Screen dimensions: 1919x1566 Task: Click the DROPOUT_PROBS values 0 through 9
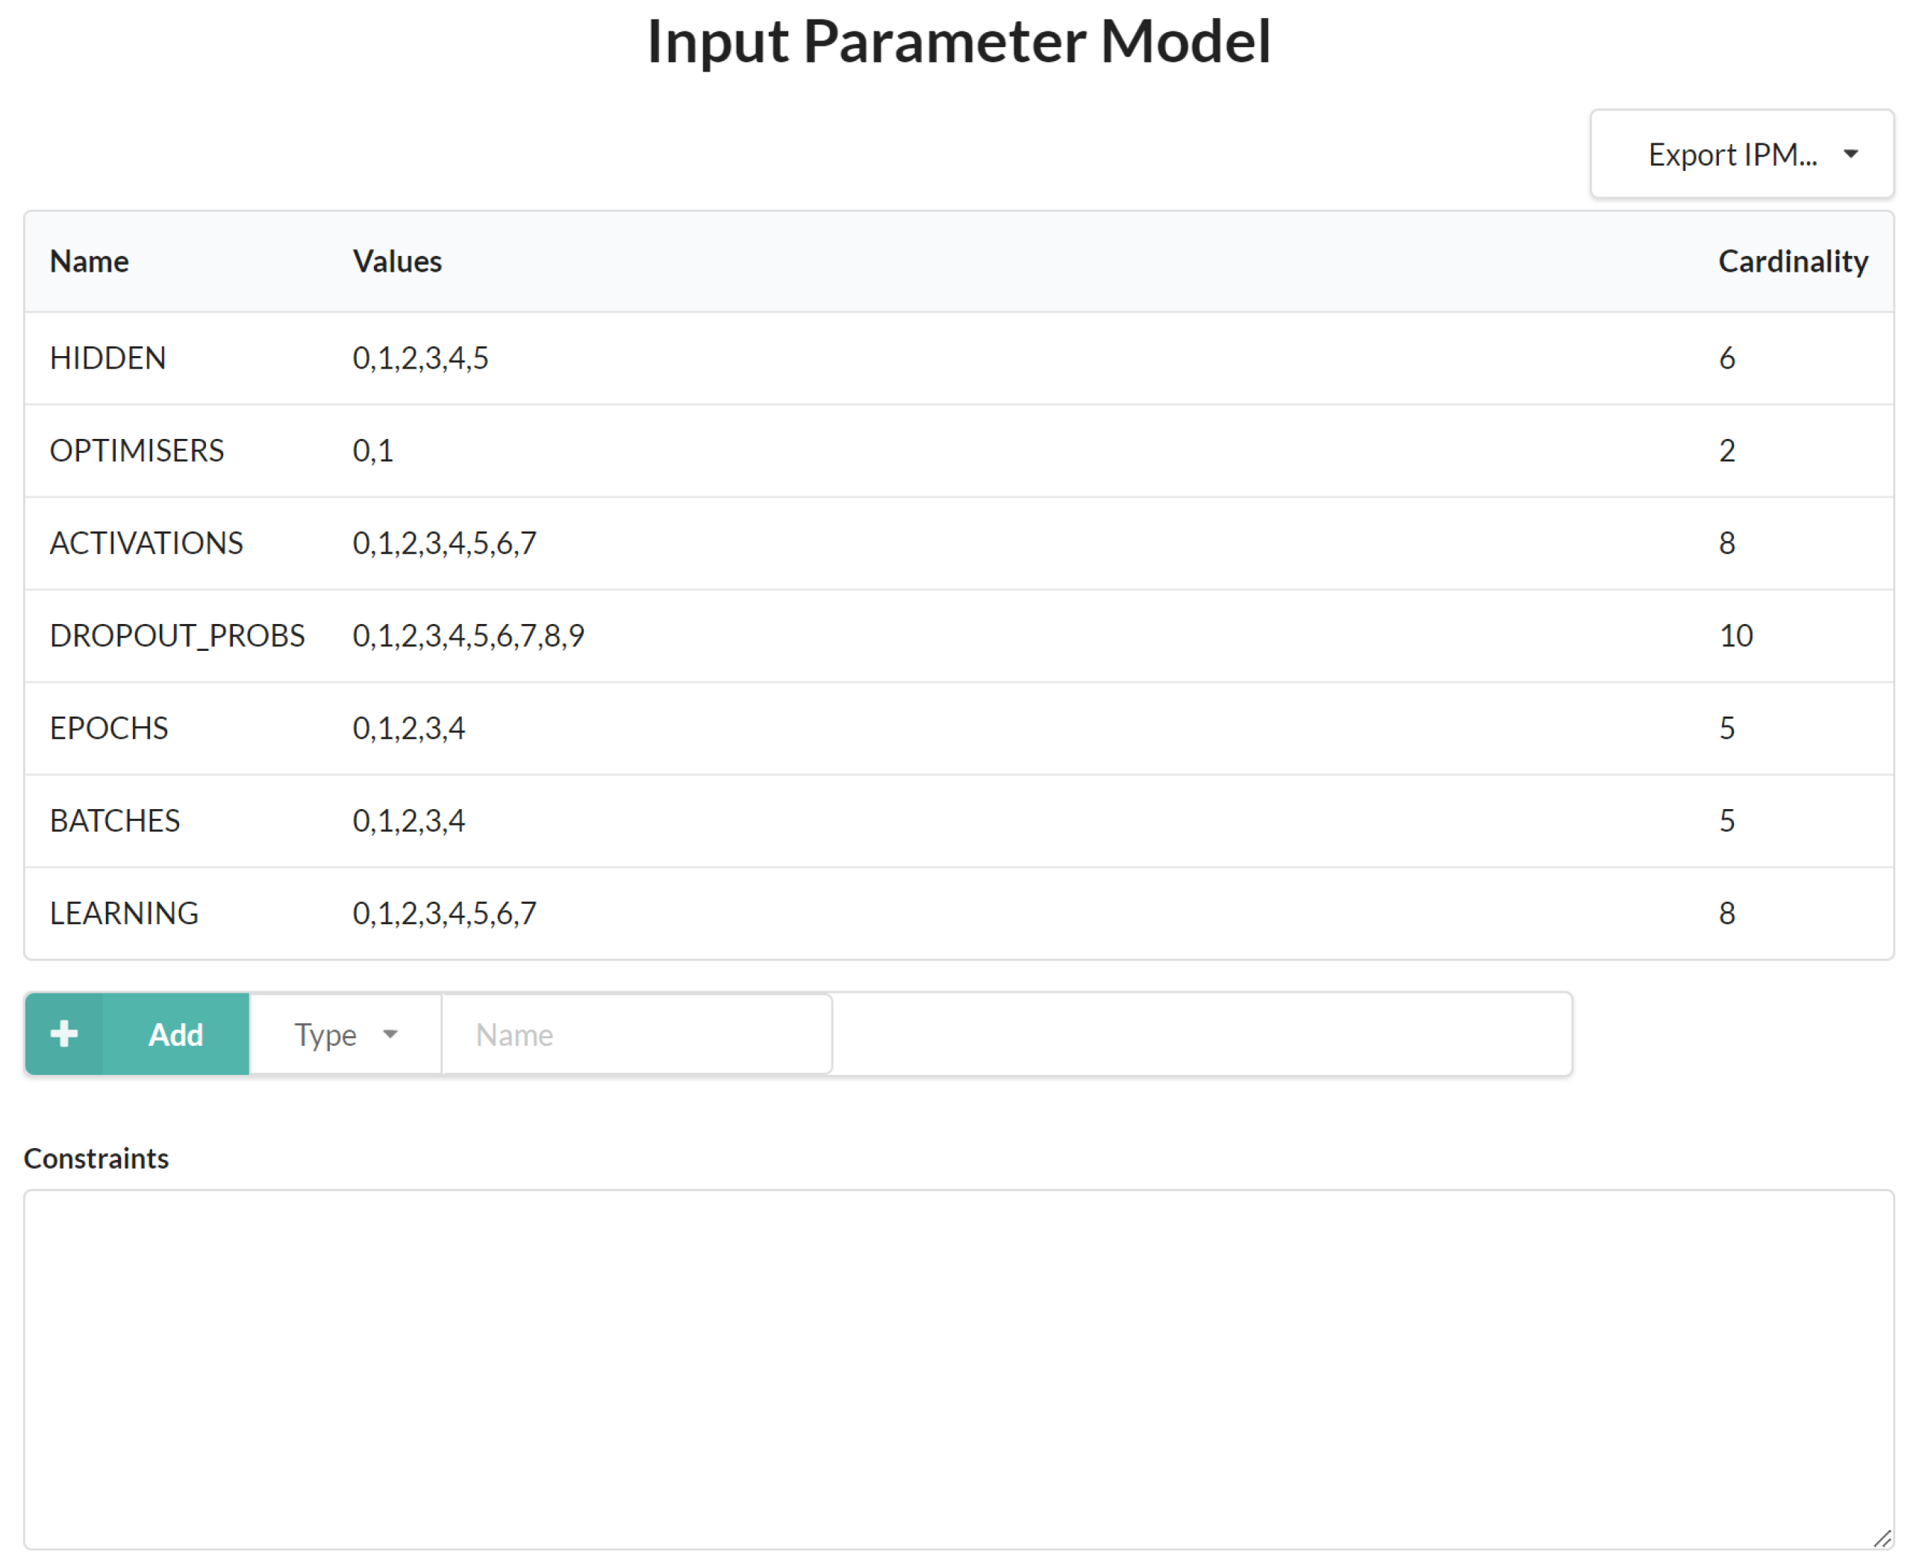point(468,636)
